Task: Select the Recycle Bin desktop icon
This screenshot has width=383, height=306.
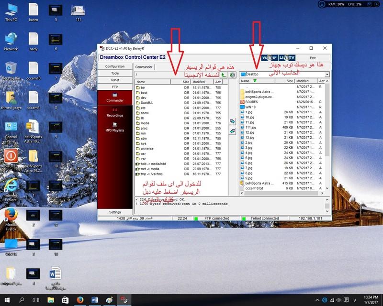Action: point(11,71)
